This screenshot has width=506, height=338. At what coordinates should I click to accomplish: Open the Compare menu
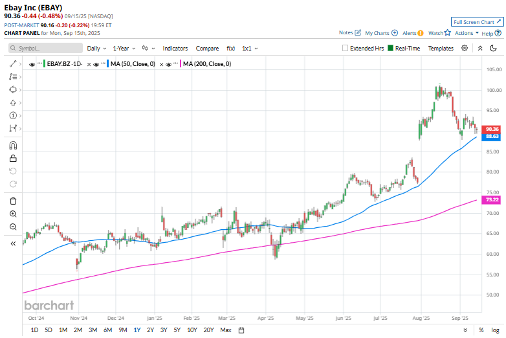tap(207, 48)
